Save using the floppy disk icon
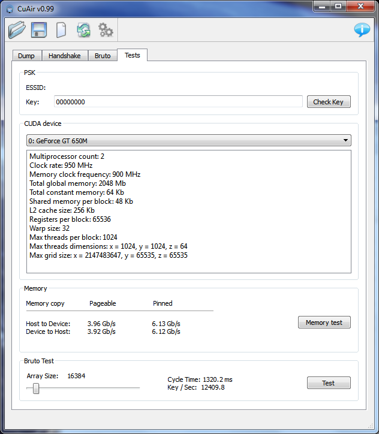The height and width of the screenshot is (434, 379). click(x=39, y=29)
